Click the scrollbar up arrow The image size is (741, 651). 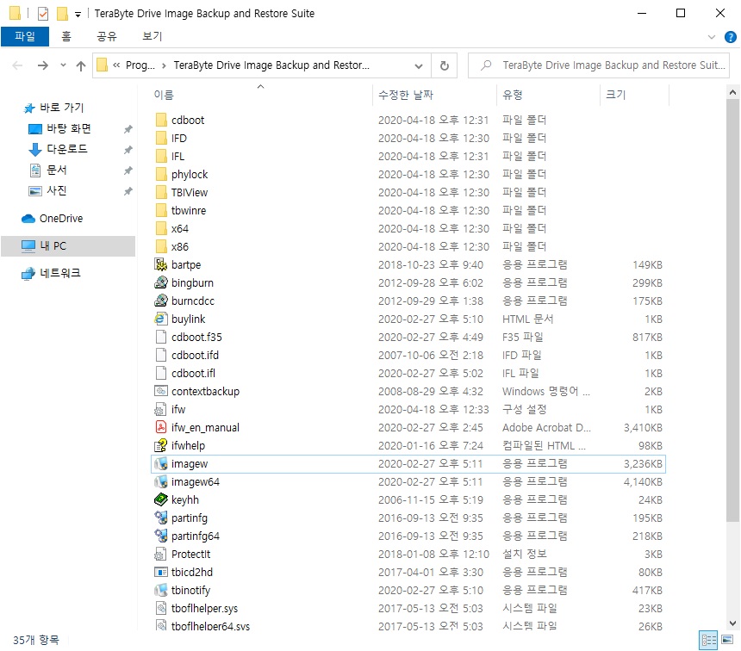point(732,92)
